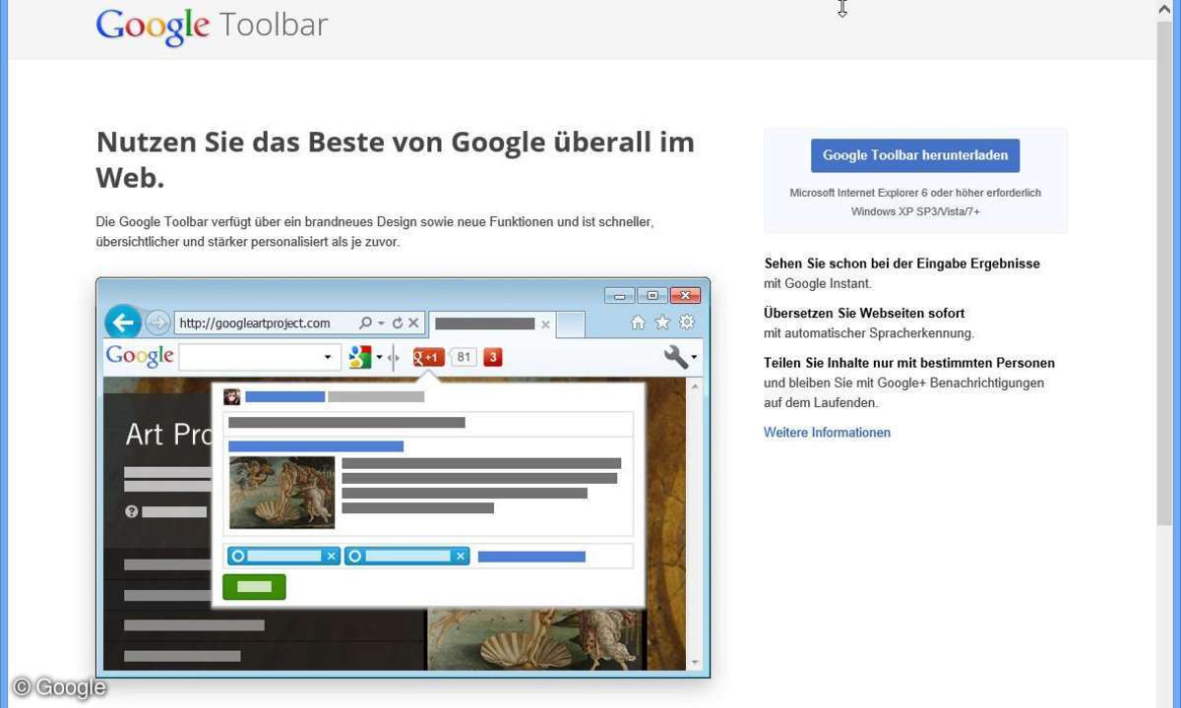Click the empty new tab button in illustration

point(571,324)
